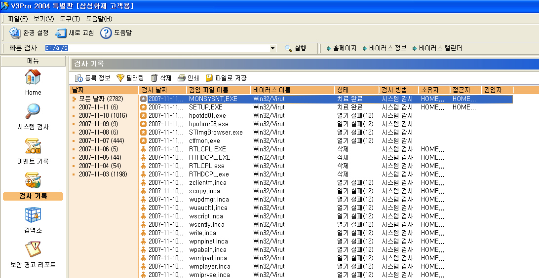This screenshot has width=539, height=278.
Task: Follow the 홈페이지 link
Action: 342,48
